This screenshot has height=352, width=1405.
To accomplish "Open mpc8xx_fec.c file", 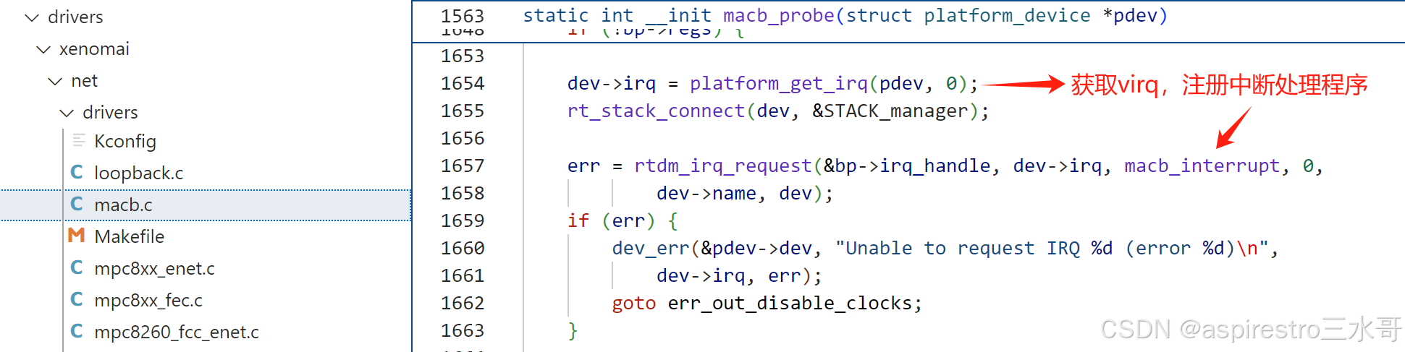I will pyautogui.click(x=148, y=300).
